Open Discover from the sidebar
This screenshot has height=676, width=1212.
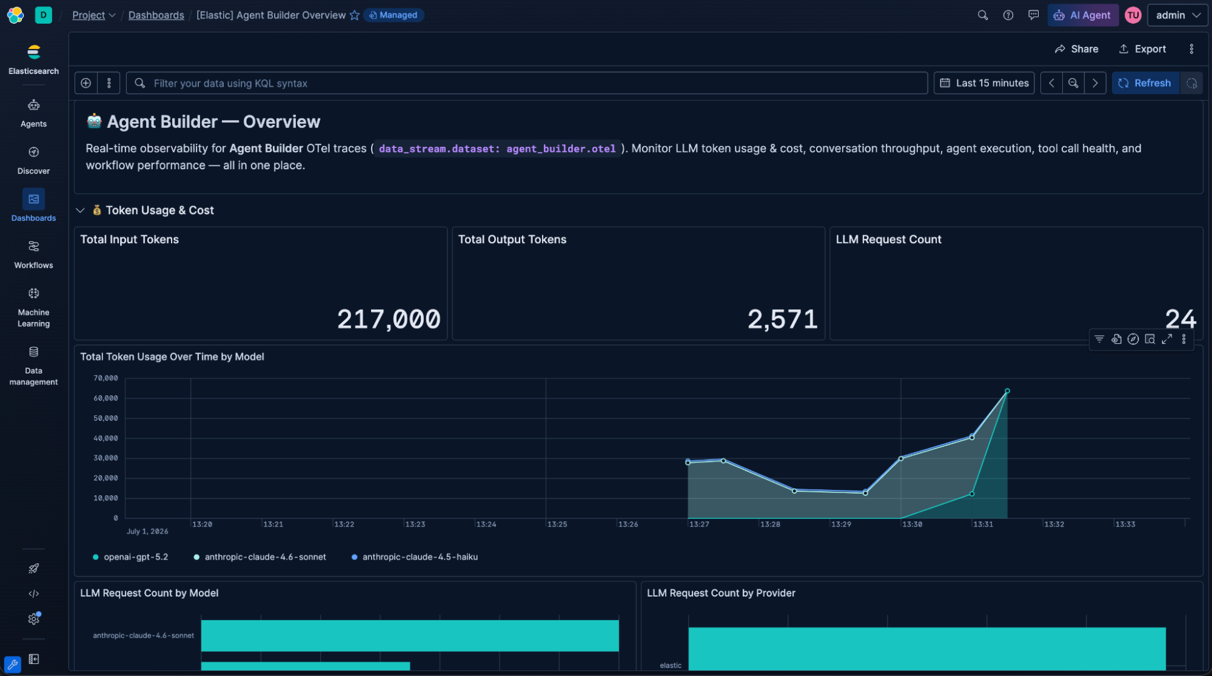(x=34, y=161)
